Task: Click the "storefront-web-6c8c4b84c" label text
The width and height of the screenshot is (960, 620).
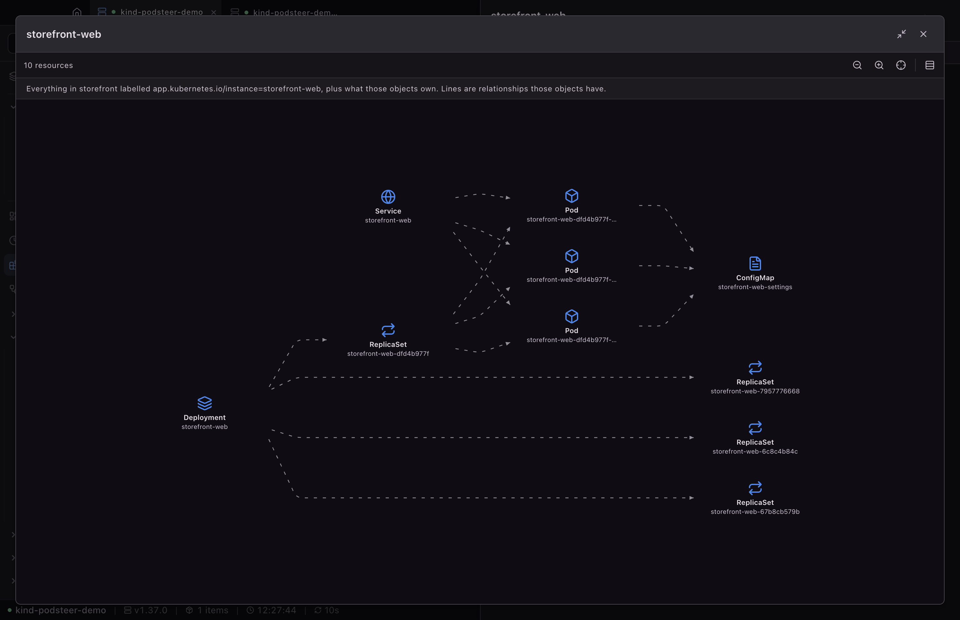Action: tap(755, 451)
